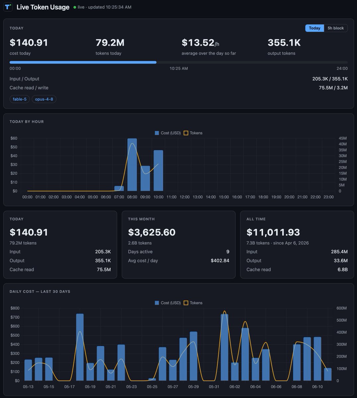Toggle Tokens legend in Today by Hour chart
Screen dimensions: 357x398
(193, 133)
